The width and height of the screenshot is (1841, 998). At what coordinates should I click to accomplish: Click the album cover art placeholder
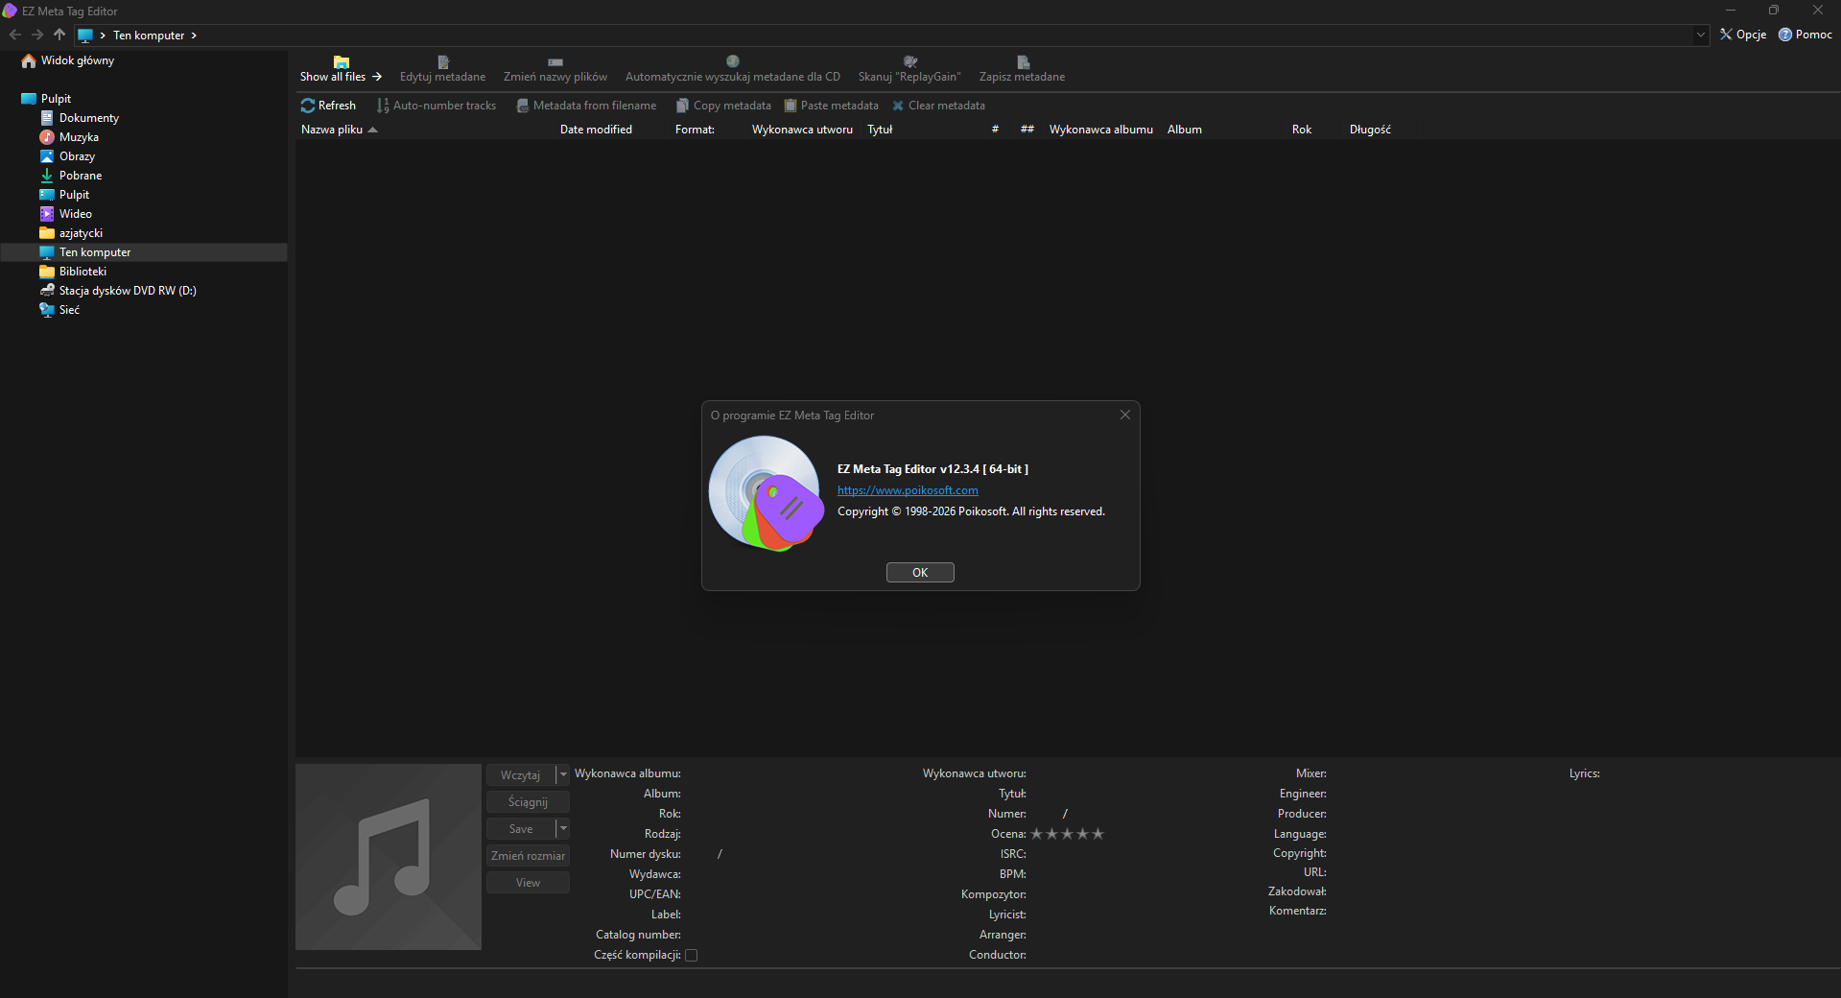pos(389,857)
